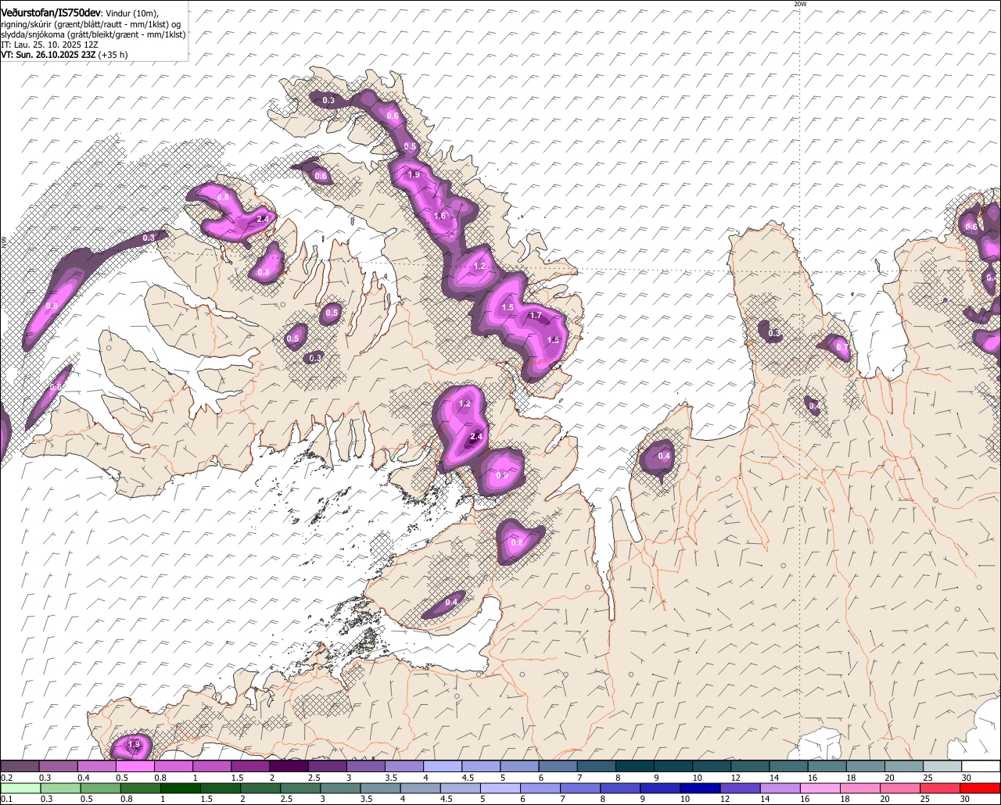Click the snow legend swatch between 4 and 4.5

[443, 766]
